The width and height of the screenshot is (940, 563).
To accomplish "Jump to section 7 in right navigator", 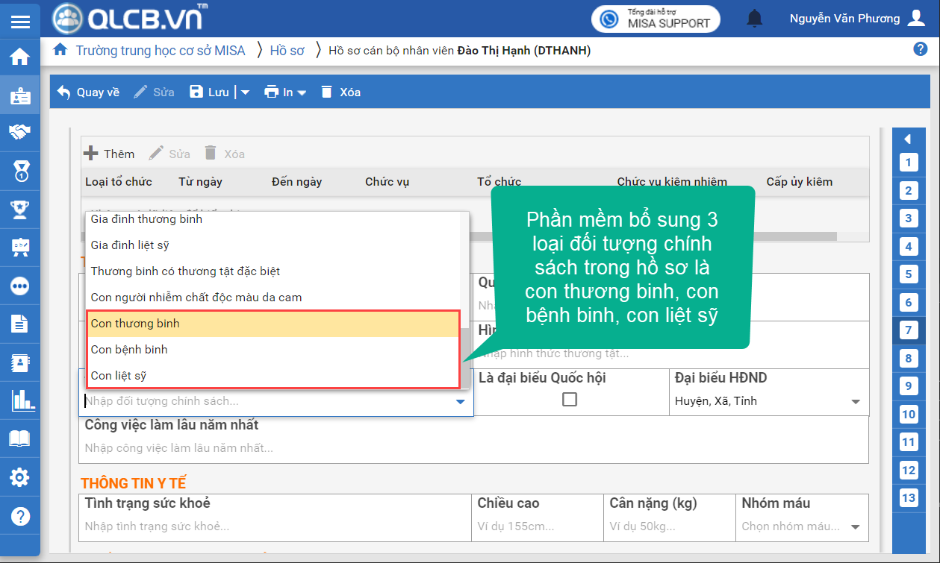I will [x=908, y=330].
